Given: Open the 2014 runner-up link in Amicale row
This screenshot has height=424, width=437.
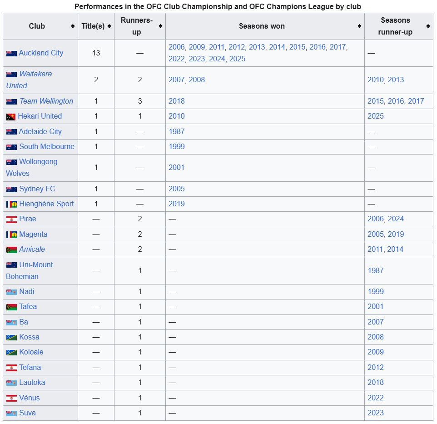Looking at the screenshot, I should click(395, 249).
